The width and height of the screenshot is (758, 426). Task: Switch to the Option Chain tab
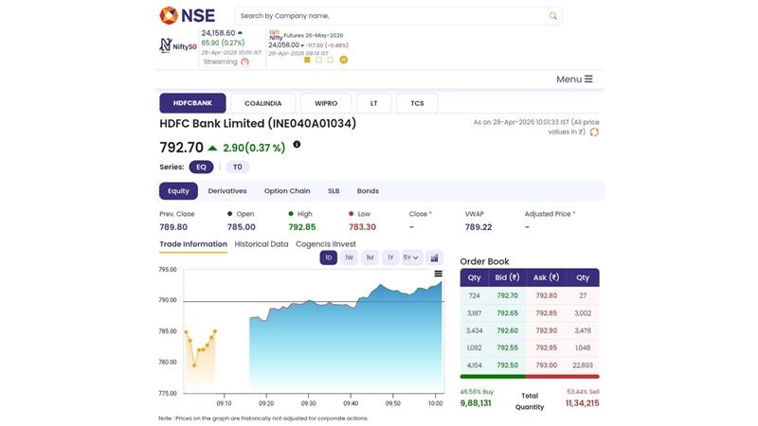point(287,191)
